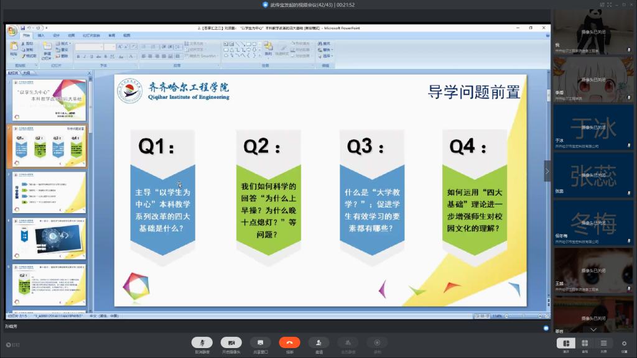Open the share window option
Image resolution: width=637 pixels, height=358 pixels.
[x=260, y=342]
